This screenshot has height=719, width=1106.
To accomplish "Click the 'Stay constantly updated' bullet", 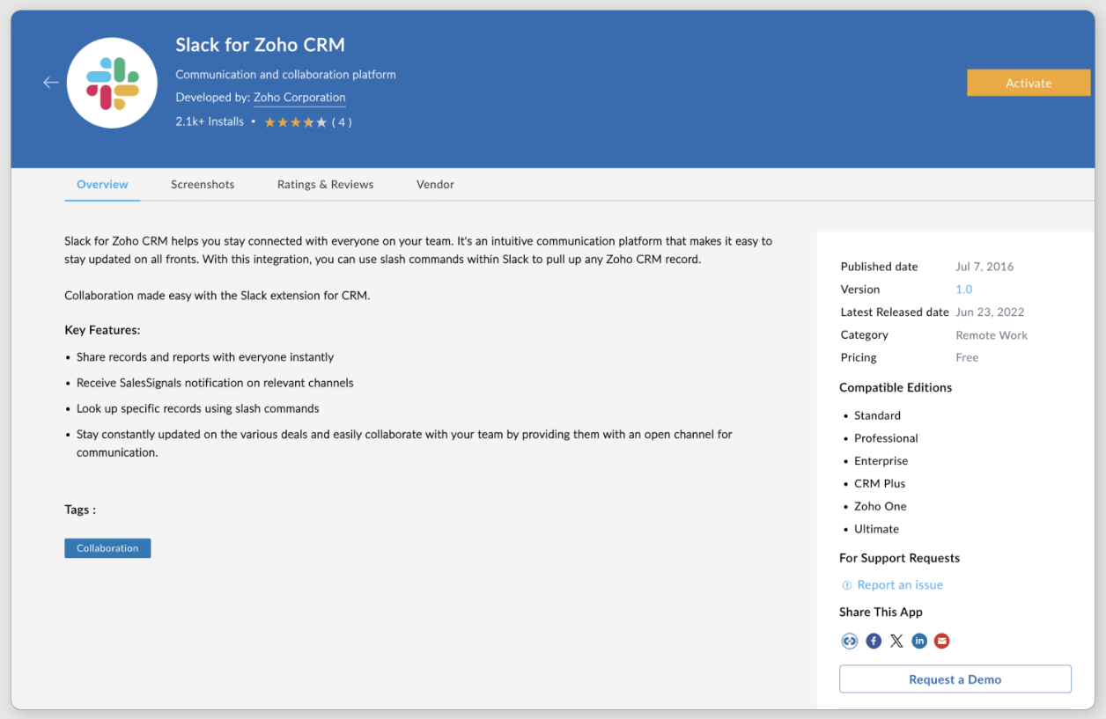I will (x=404, y=444).
